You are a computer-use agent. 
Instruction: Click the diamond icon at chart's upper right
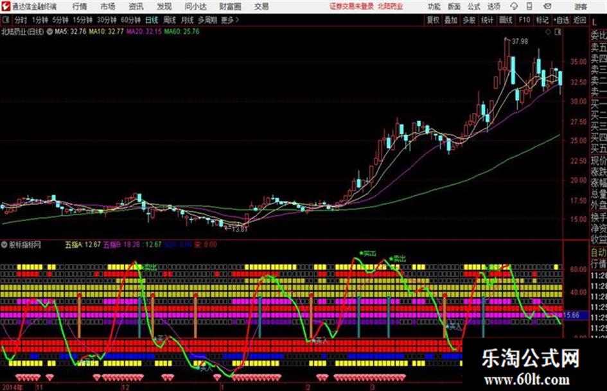click(548, 32)
